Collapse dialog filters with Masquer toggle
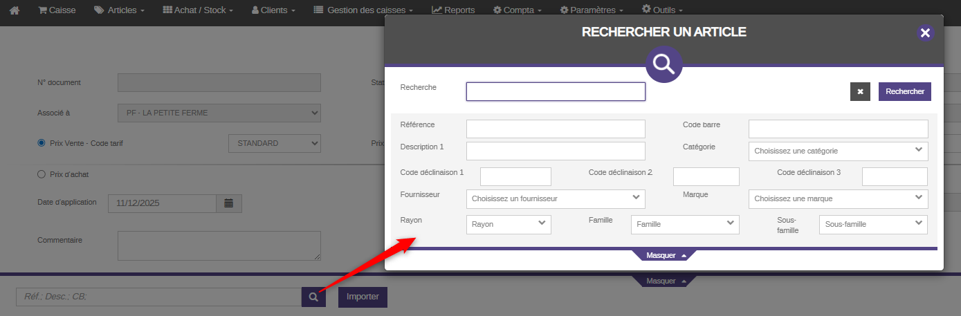The image size is (961, 316). pyautogui.click(x=664, y=255)
